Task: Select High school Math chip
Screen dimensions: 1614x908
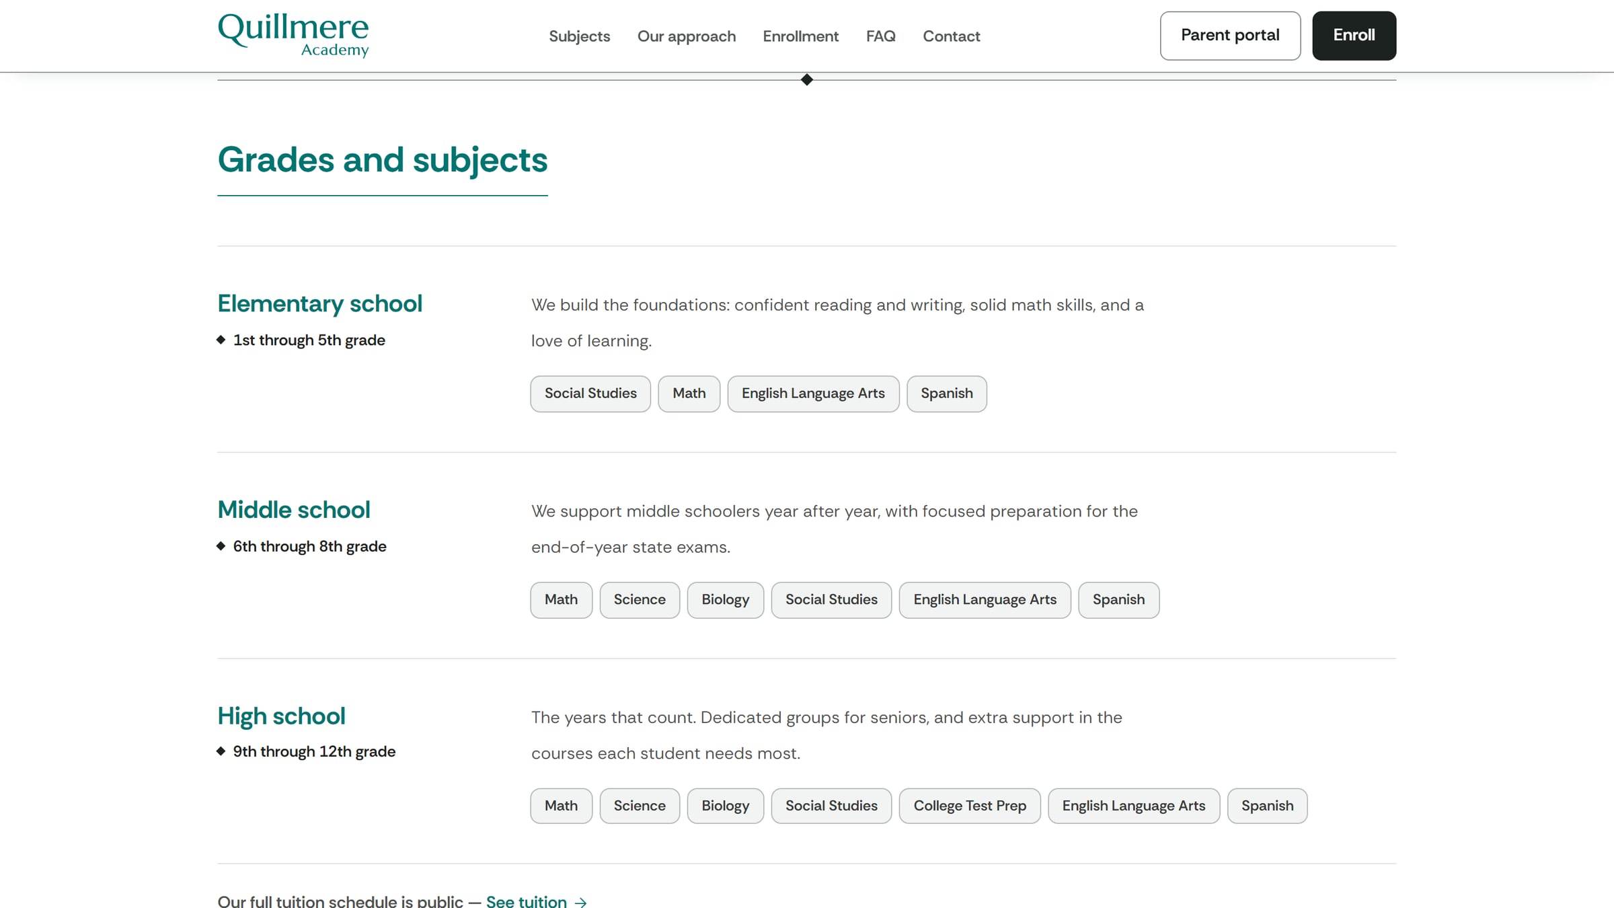Action: (x=561, y=806)
